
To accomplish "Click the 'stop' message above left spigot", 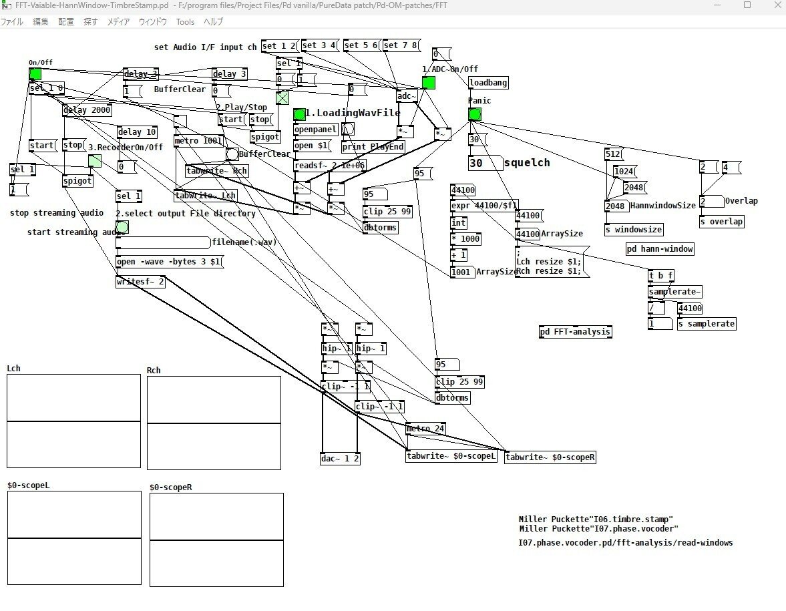I will [75, 146].
